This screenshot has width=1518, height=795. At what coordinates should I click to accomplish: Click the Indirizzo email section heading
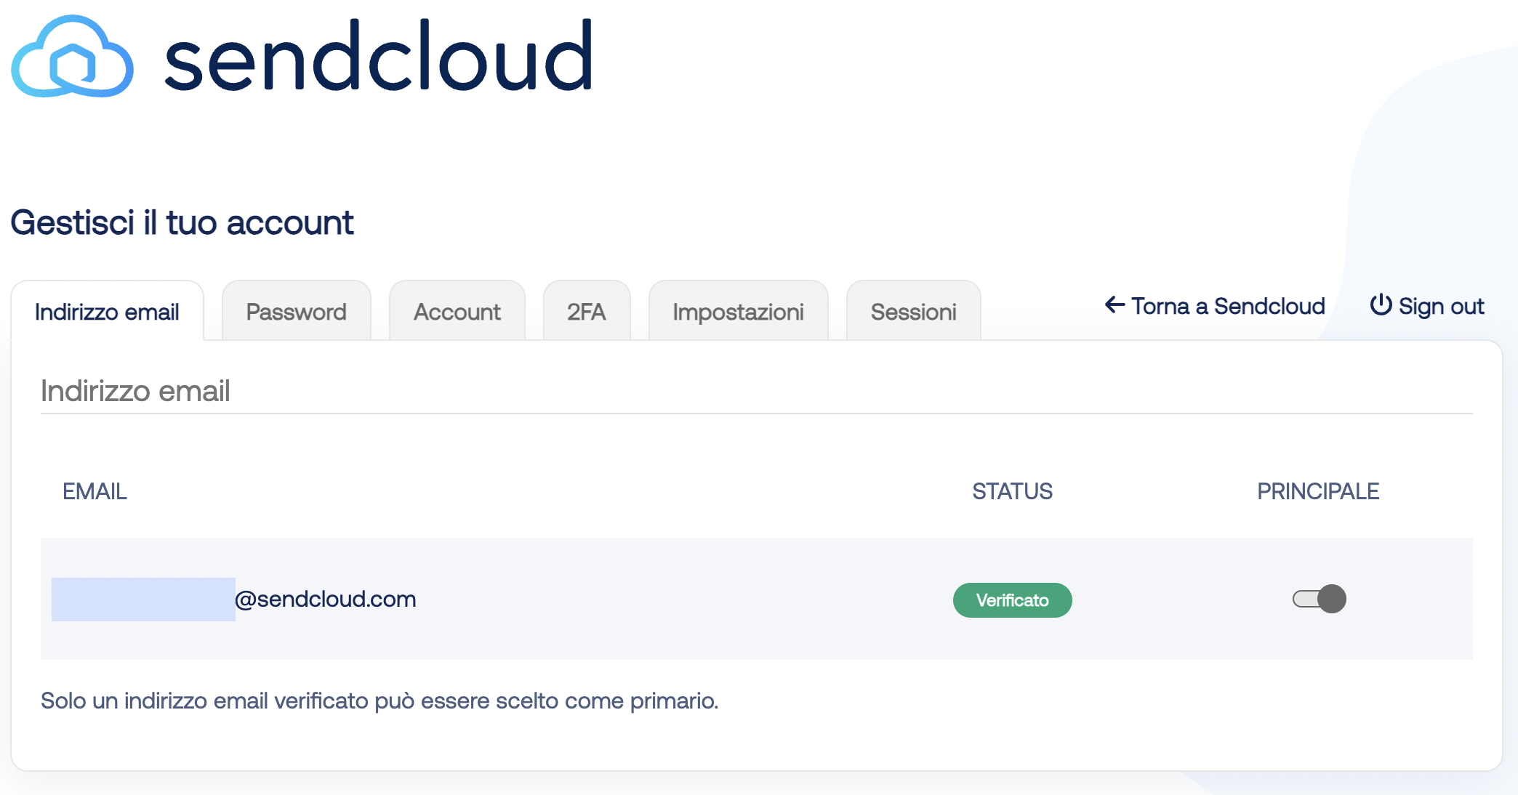tap(135, 391)
